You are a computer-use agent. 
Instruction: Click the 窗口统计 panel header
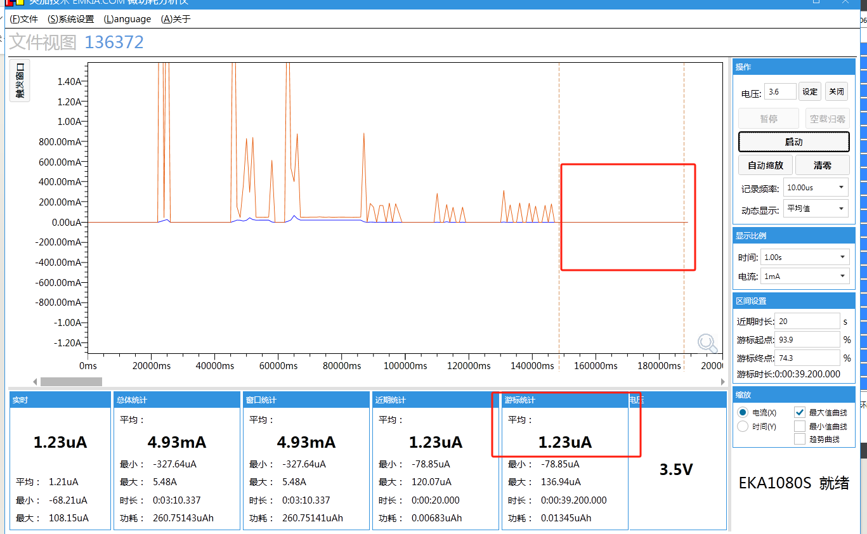coord(306,400)
